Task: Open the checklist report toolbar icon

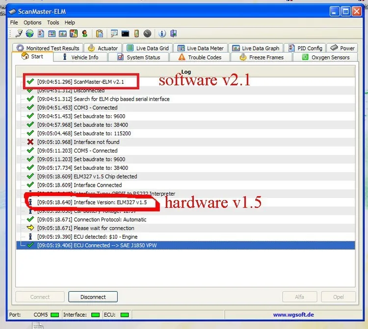Action: pos(41,33)
